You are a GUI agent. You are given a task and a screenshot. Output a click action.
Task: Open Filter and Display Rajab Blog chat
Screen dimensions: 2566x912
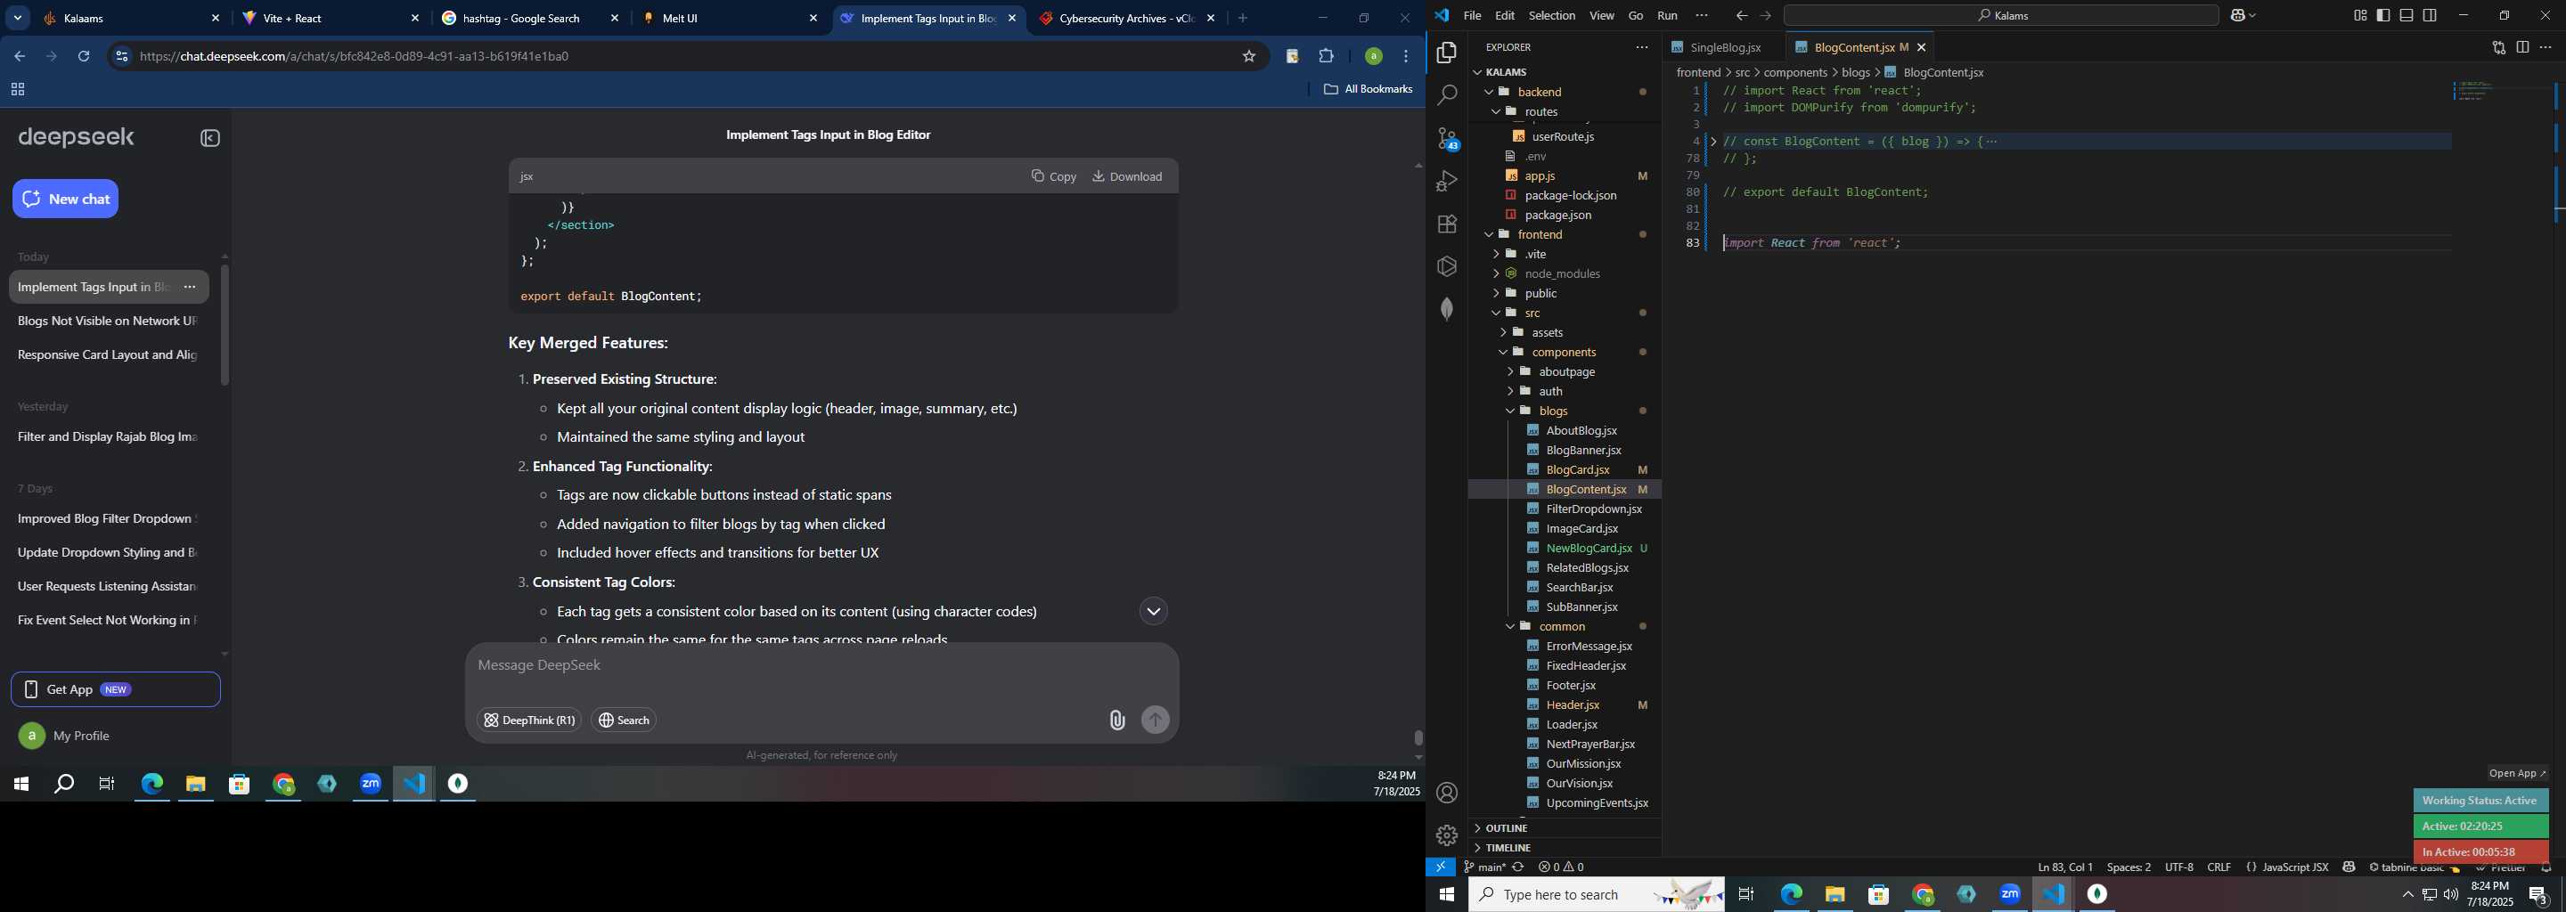108,437
